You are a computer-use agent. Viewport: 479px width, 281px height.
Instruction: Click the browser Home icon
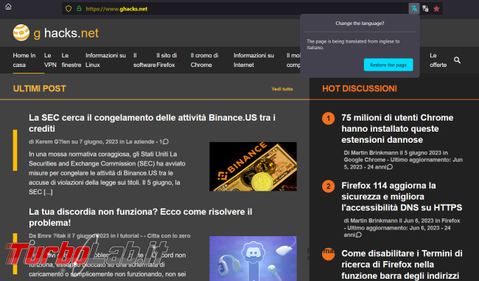coord(8,7)
